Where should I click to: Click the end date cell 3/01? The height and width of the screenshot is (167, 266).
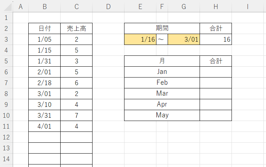[x=184, y=39]
